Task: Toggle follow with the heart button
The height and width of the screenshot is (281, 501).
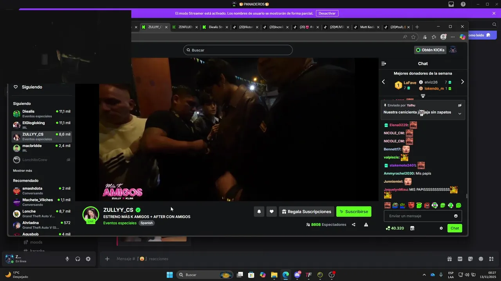Action: (x=272, y=212)
